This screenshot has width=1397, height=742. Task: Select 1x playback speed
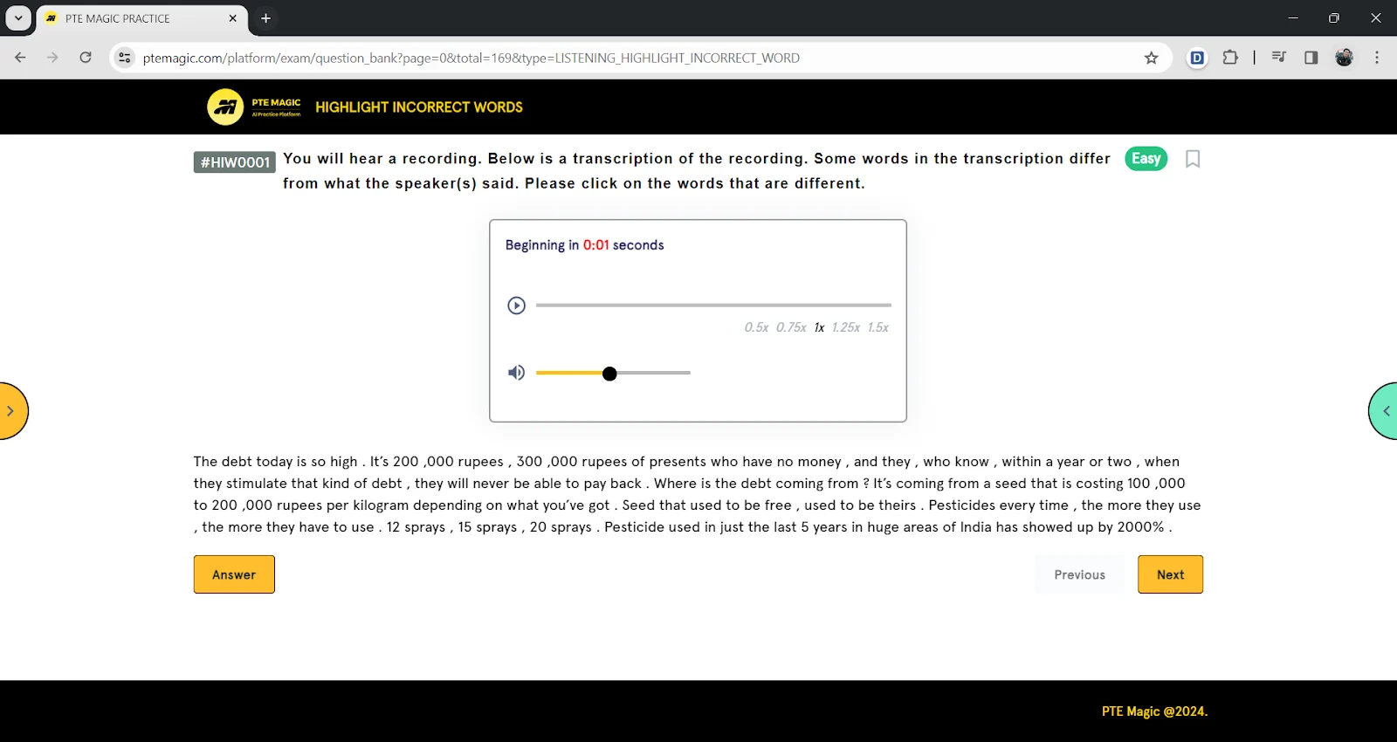tap(819, 327)
